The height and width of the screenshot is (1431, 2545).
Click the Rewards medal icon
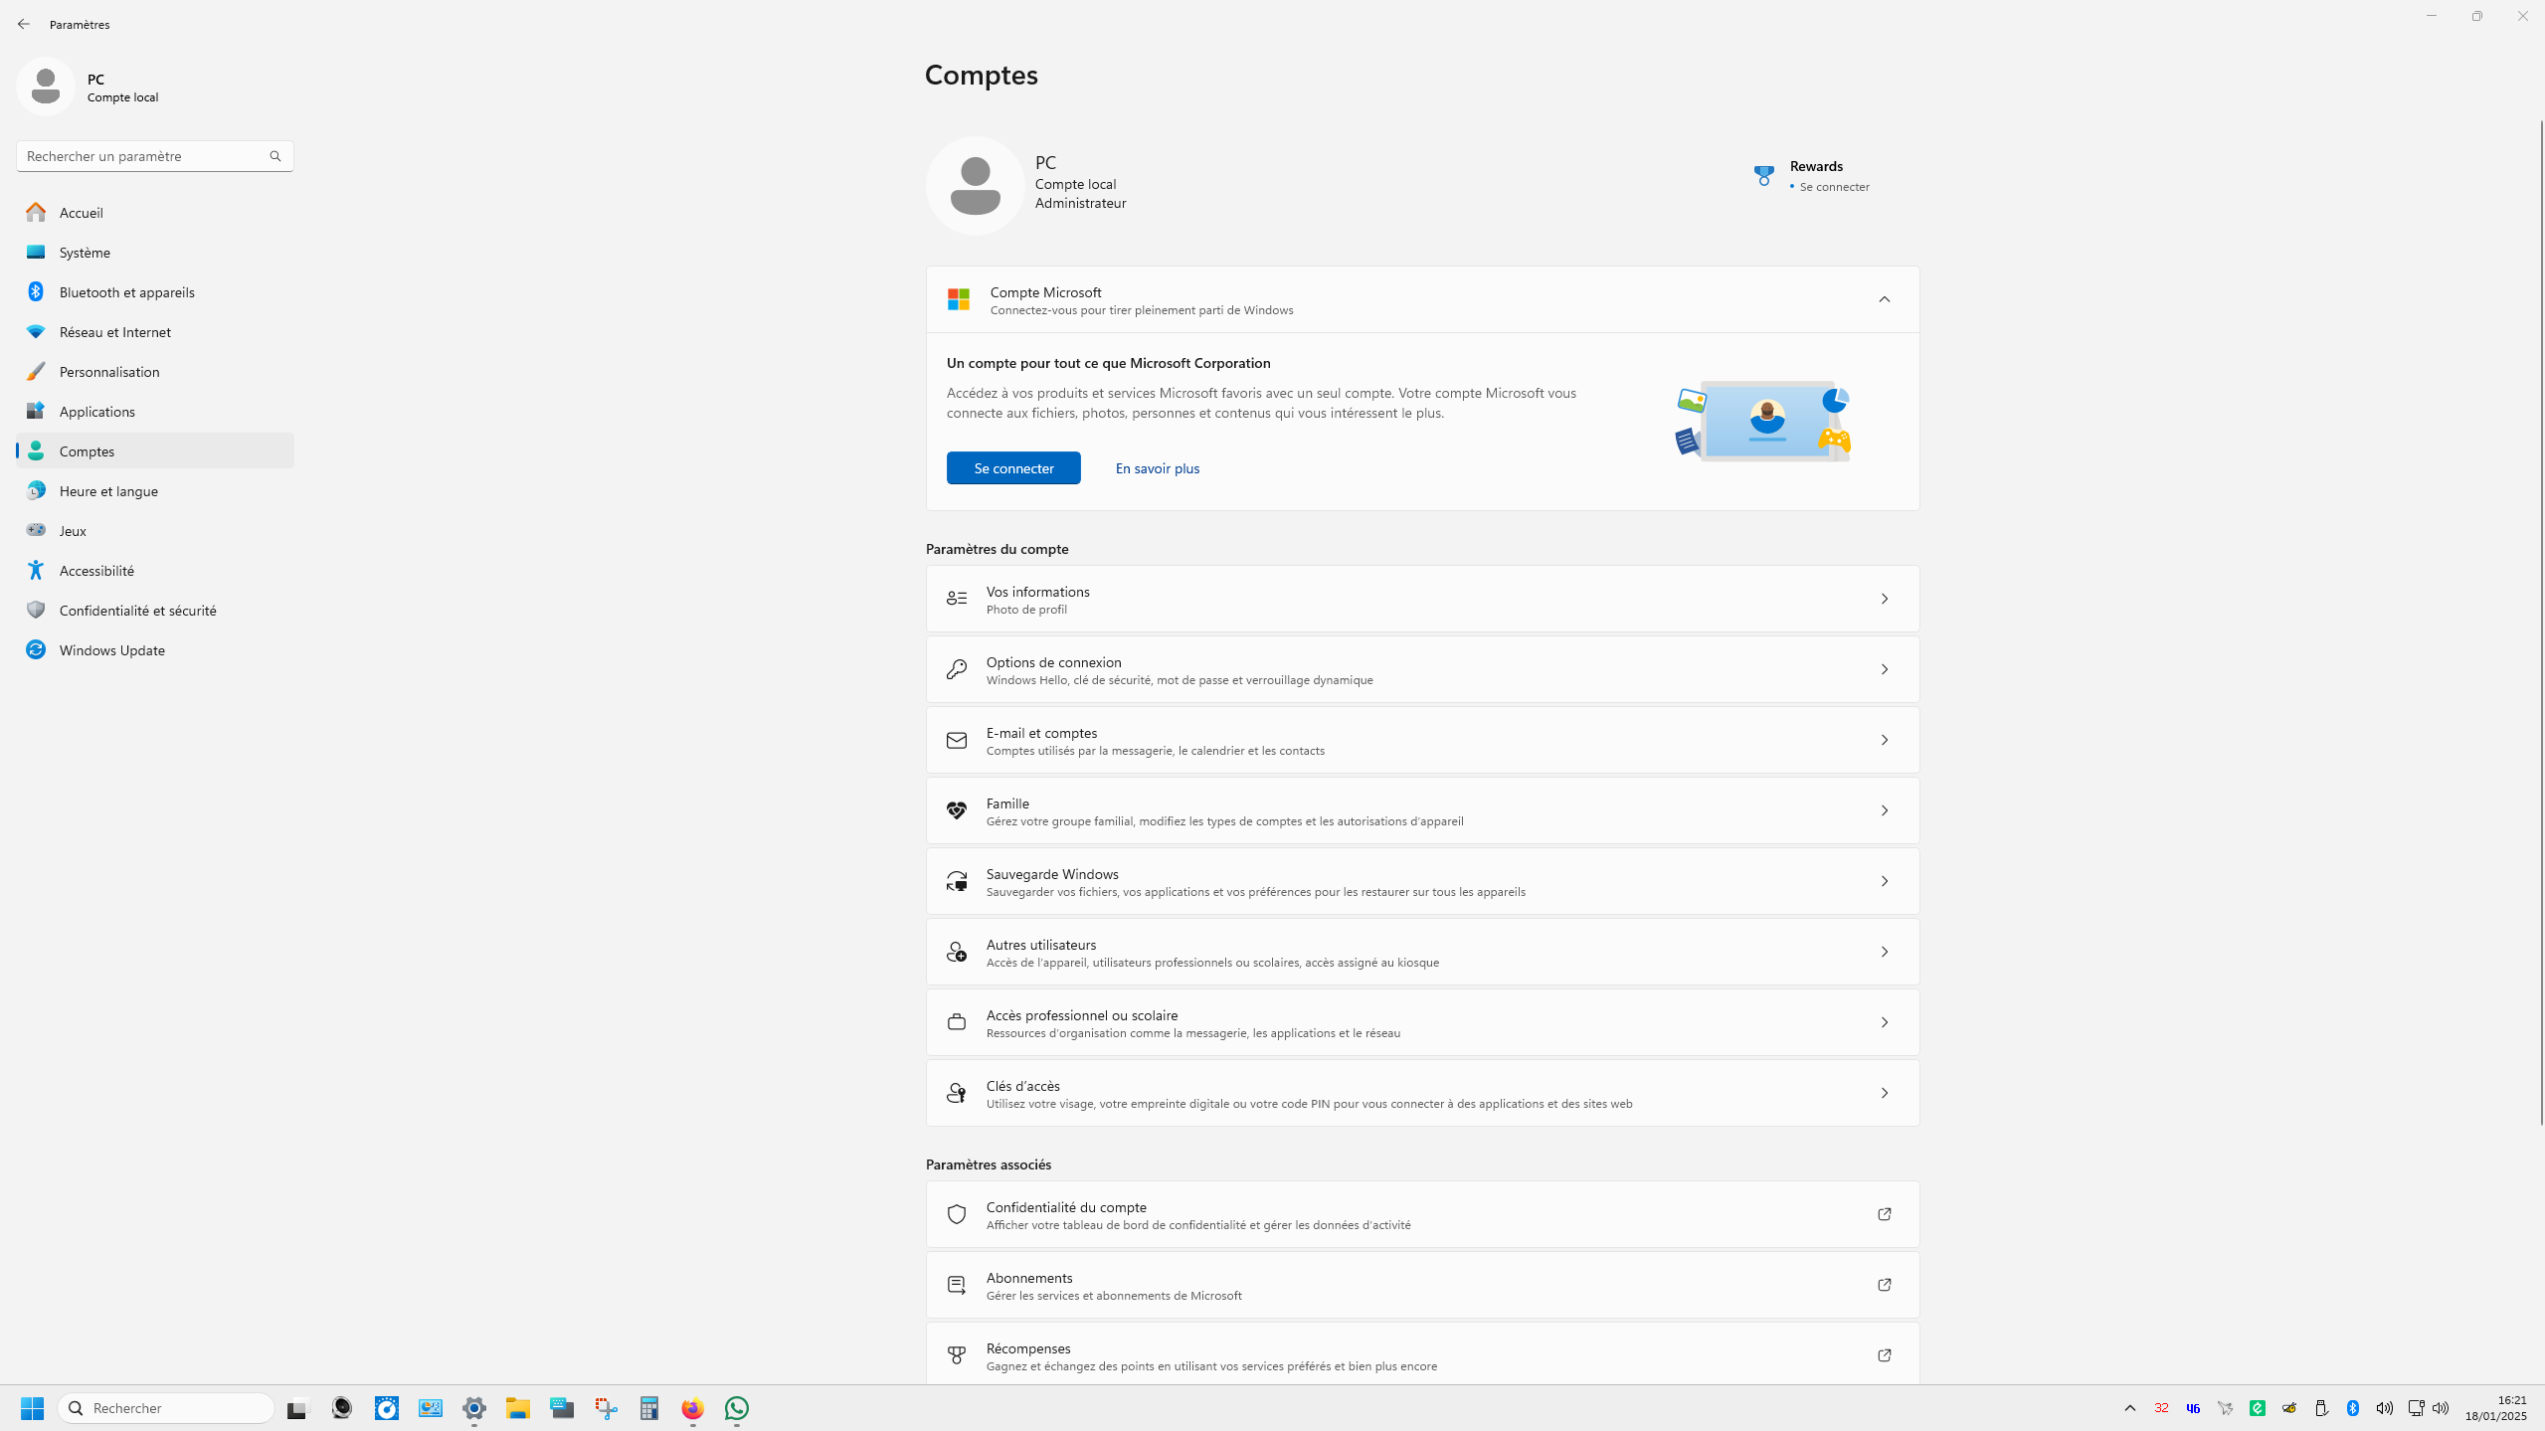click(x=1763, y=176)
